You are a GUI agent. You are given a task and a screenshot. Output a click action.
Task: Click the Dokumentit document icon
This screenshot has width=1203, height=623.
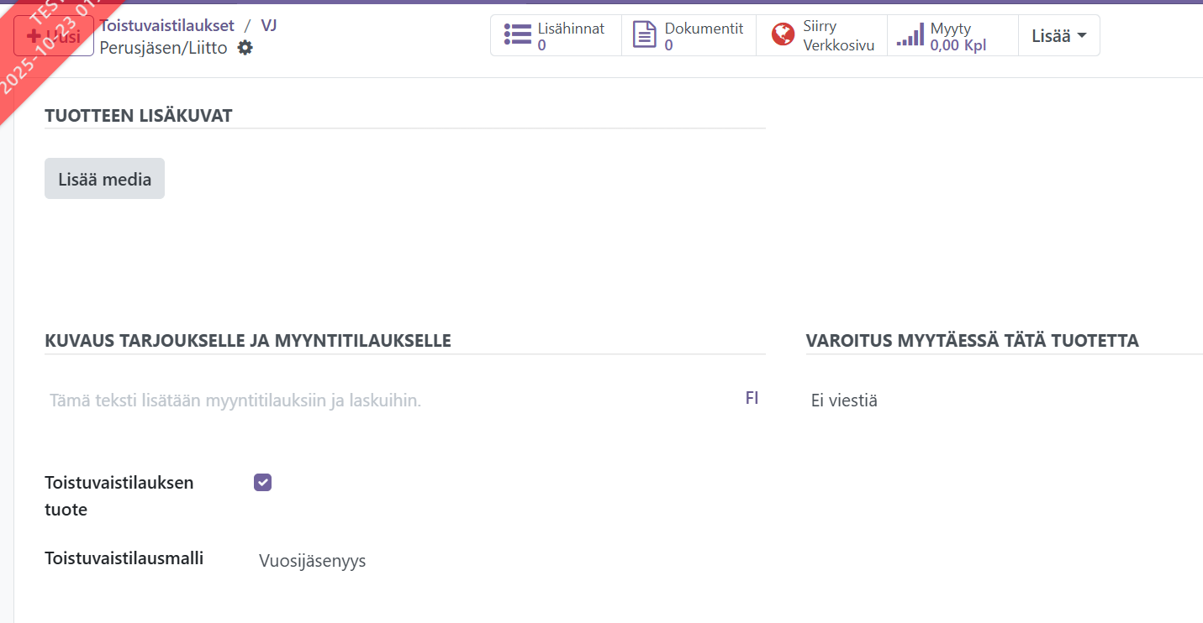coord(644,35)
